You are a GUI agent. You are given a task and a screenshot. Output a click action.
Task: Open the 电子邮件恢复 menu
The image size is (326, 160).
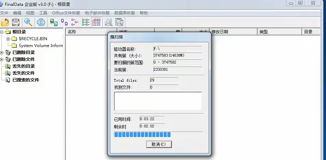pos(97,13)
